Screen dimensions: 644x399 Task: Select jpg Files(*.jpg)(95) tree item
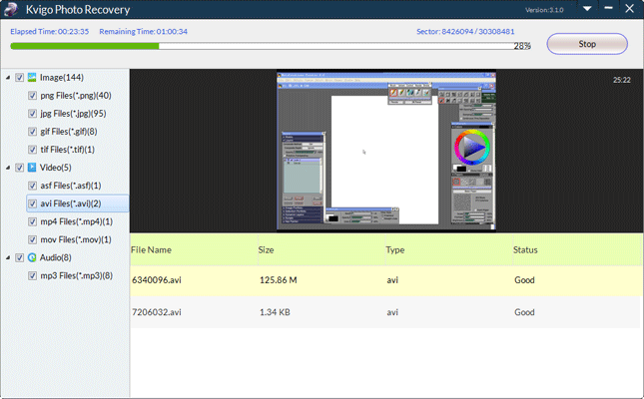73,114
